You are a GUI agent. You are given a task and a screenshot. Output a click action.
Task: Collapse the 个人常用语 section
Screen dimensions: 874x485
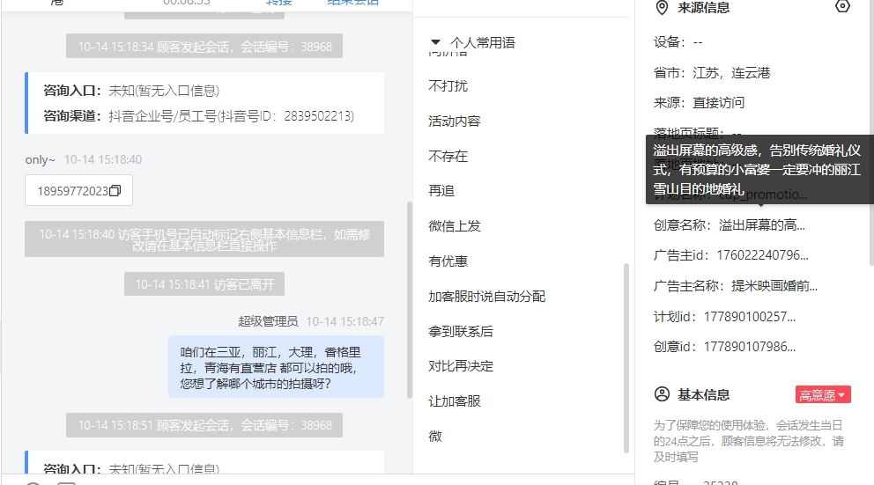[435, 42]
